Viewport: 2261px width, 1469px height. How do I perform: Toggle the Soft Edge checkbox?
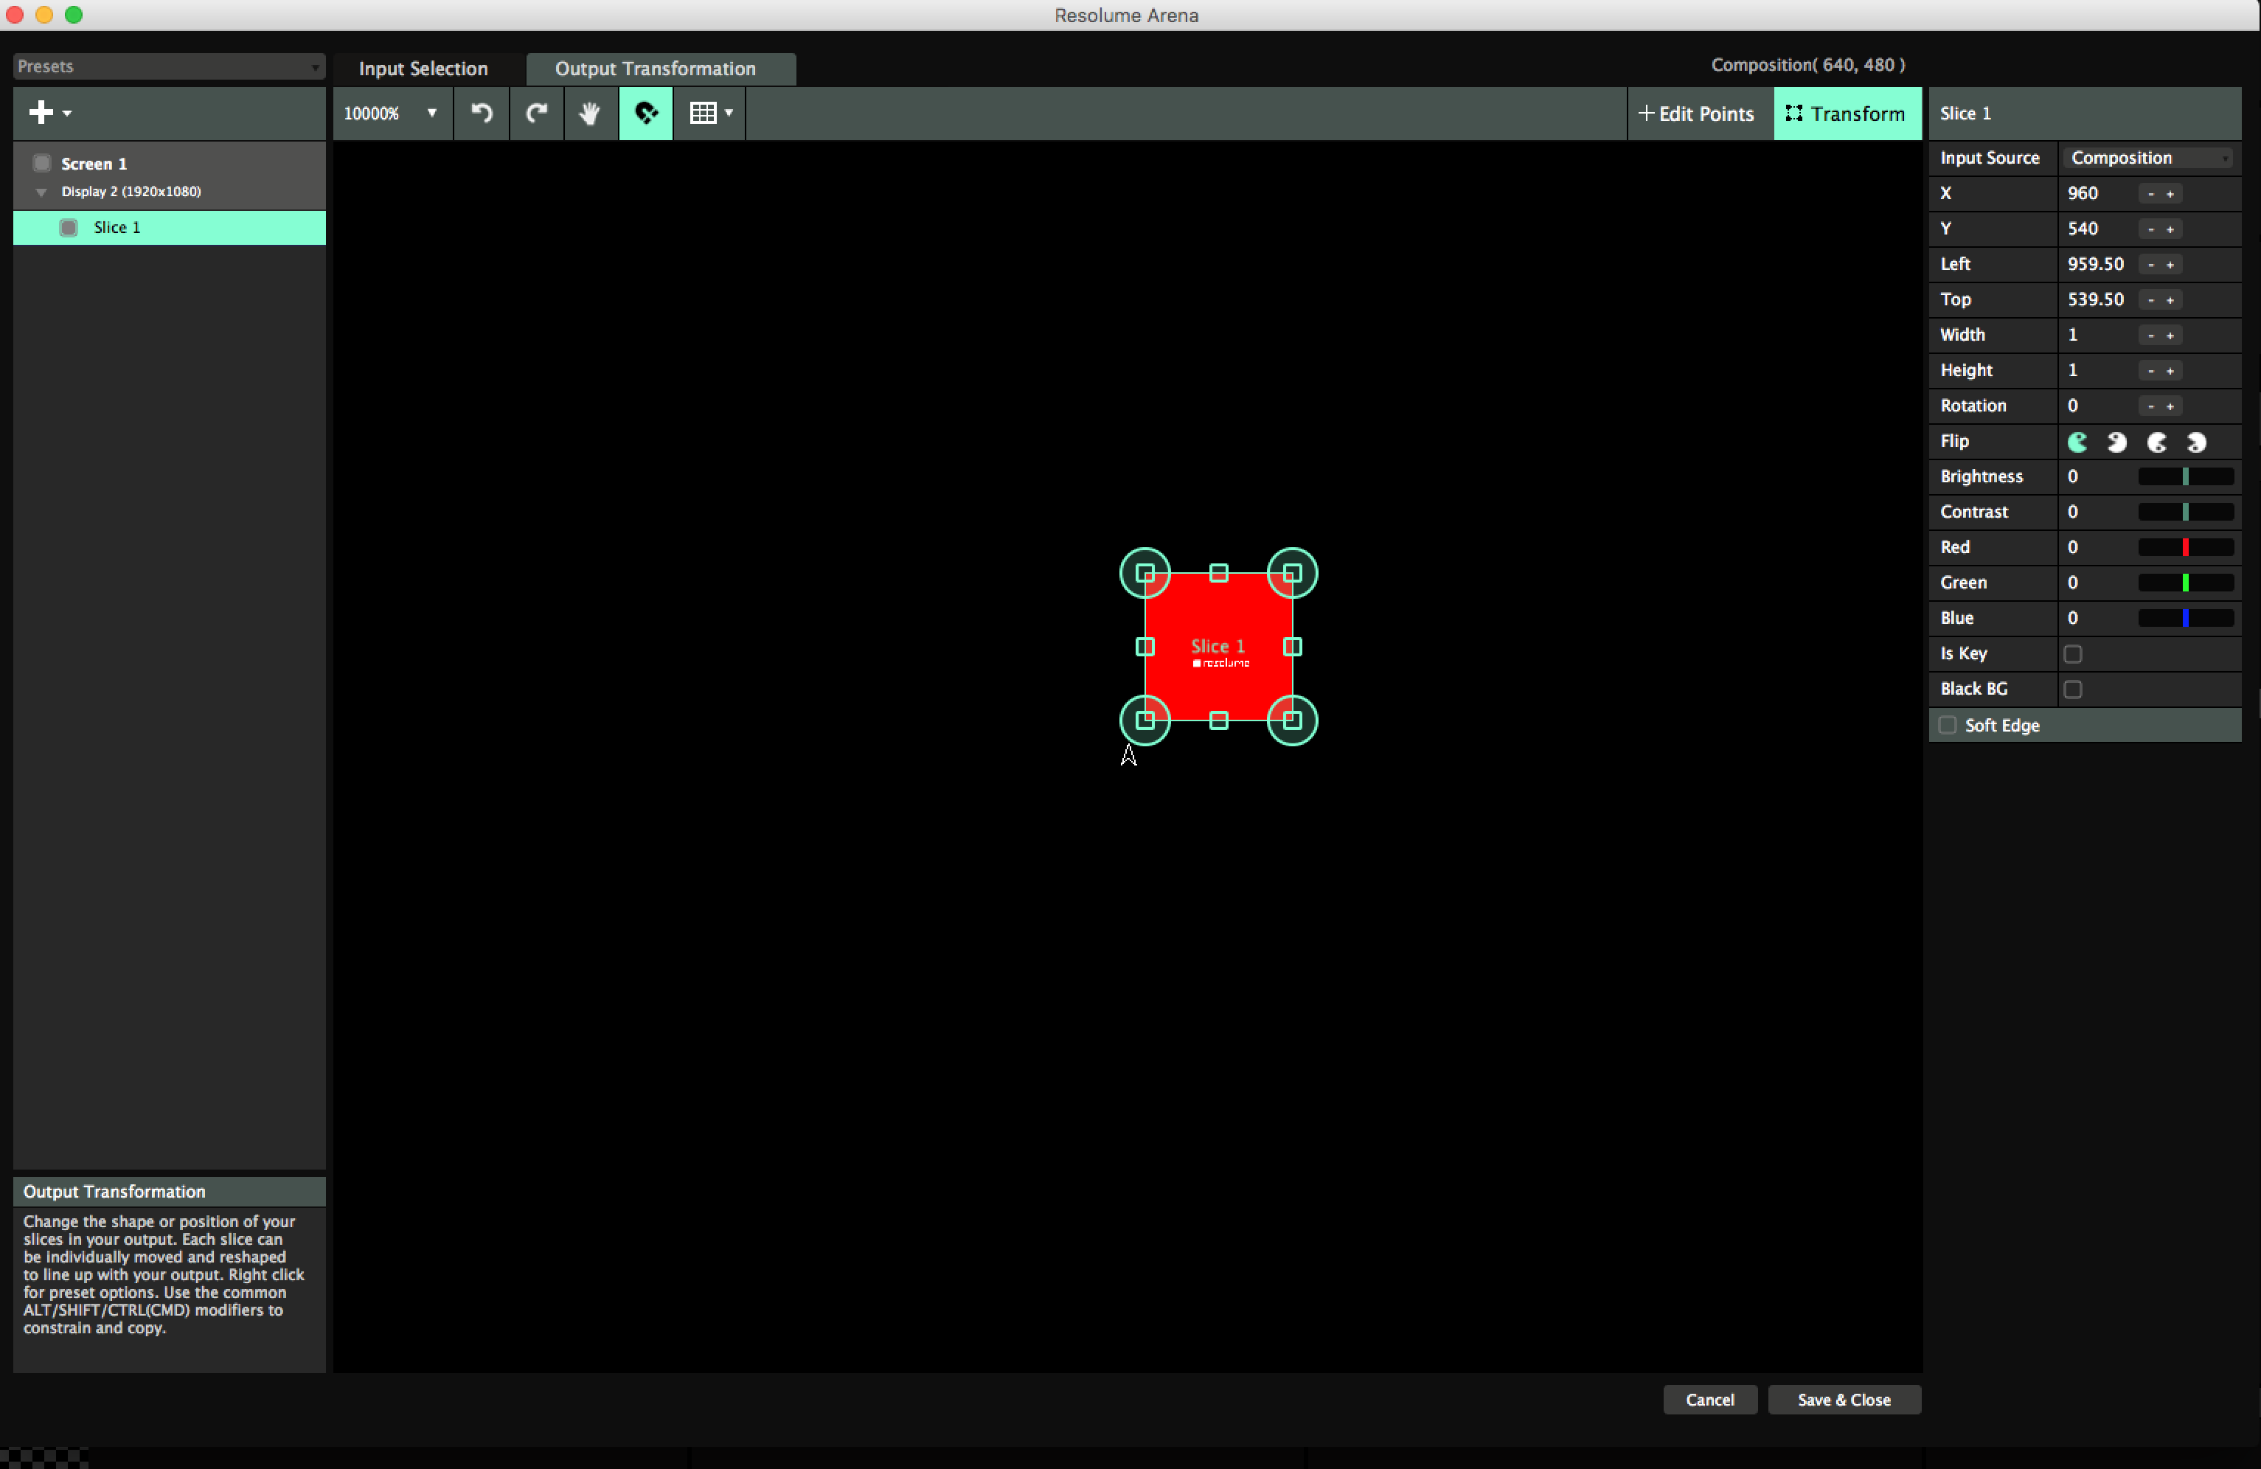click(x=1948, y=725)
